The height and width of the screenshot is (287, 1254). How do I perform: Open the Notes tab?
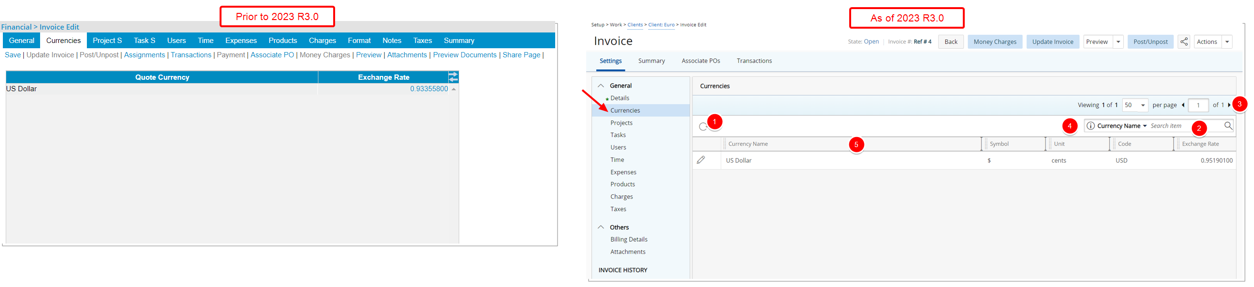pyautogui.click(x=392, y=41)
